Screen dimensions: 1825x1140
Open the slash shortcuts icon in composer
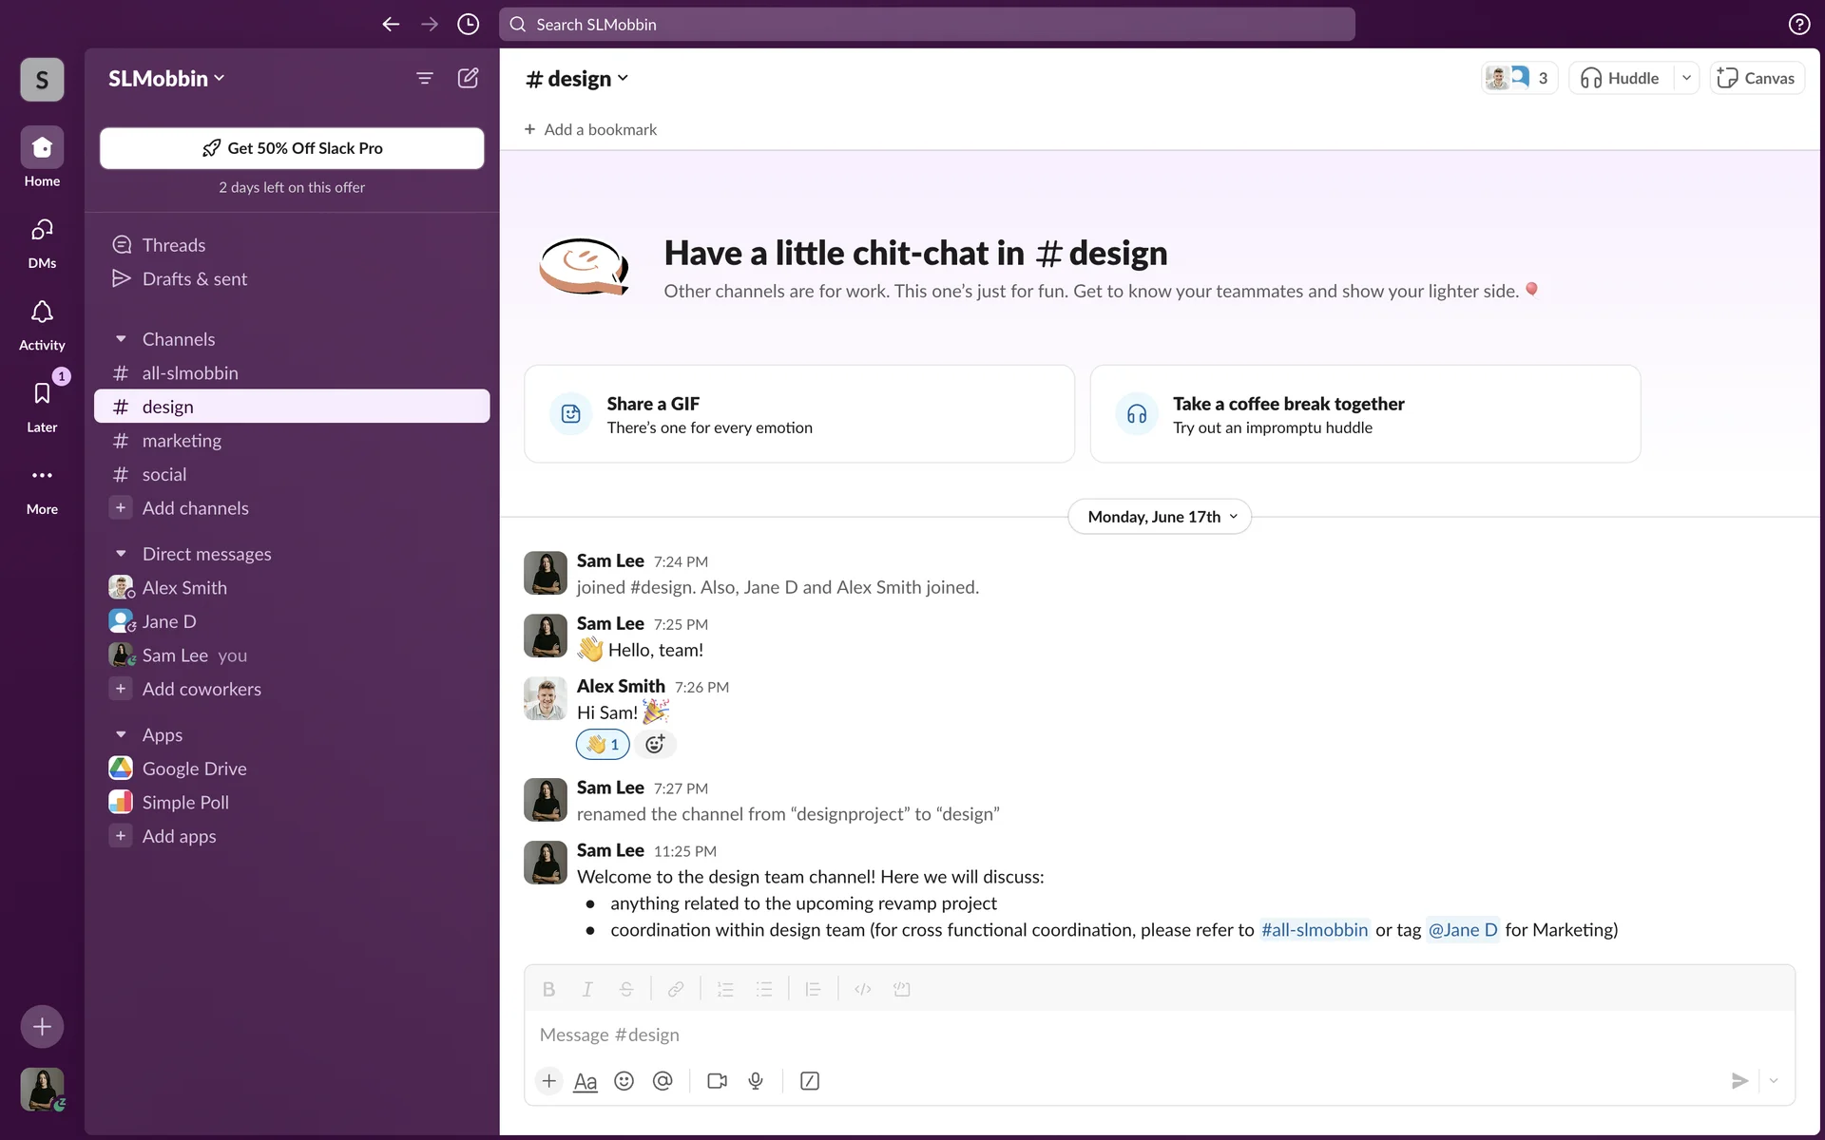(810, 1081)
